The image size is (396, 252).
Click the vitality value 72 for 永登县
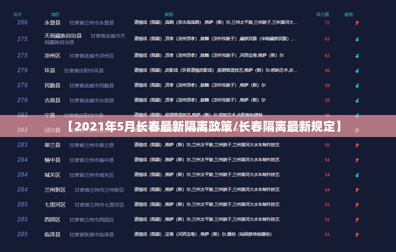pyautogui.click(x=327, y=23)
